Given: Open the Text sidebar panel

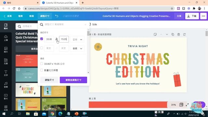Looking at the screenshot, I should click(x=6, y=73).
